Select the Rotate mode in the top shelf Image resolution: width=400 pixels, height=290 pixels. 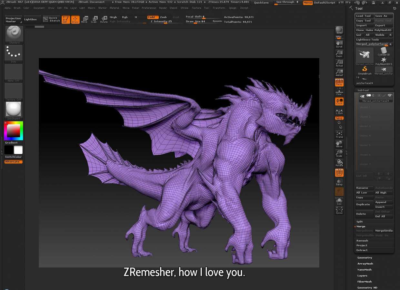104,19
